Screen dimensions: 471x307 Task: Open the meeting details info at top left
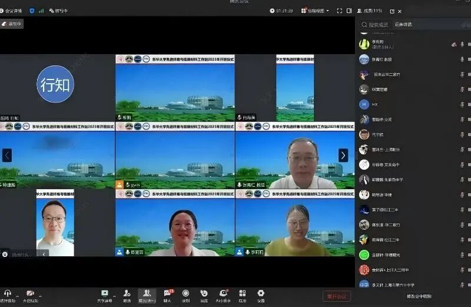pyautogui.click(x=11, y=11)
